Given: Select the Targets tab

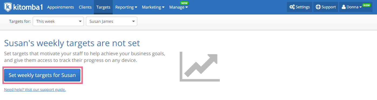Looking at the screenshot, I should tap(103, 7).
